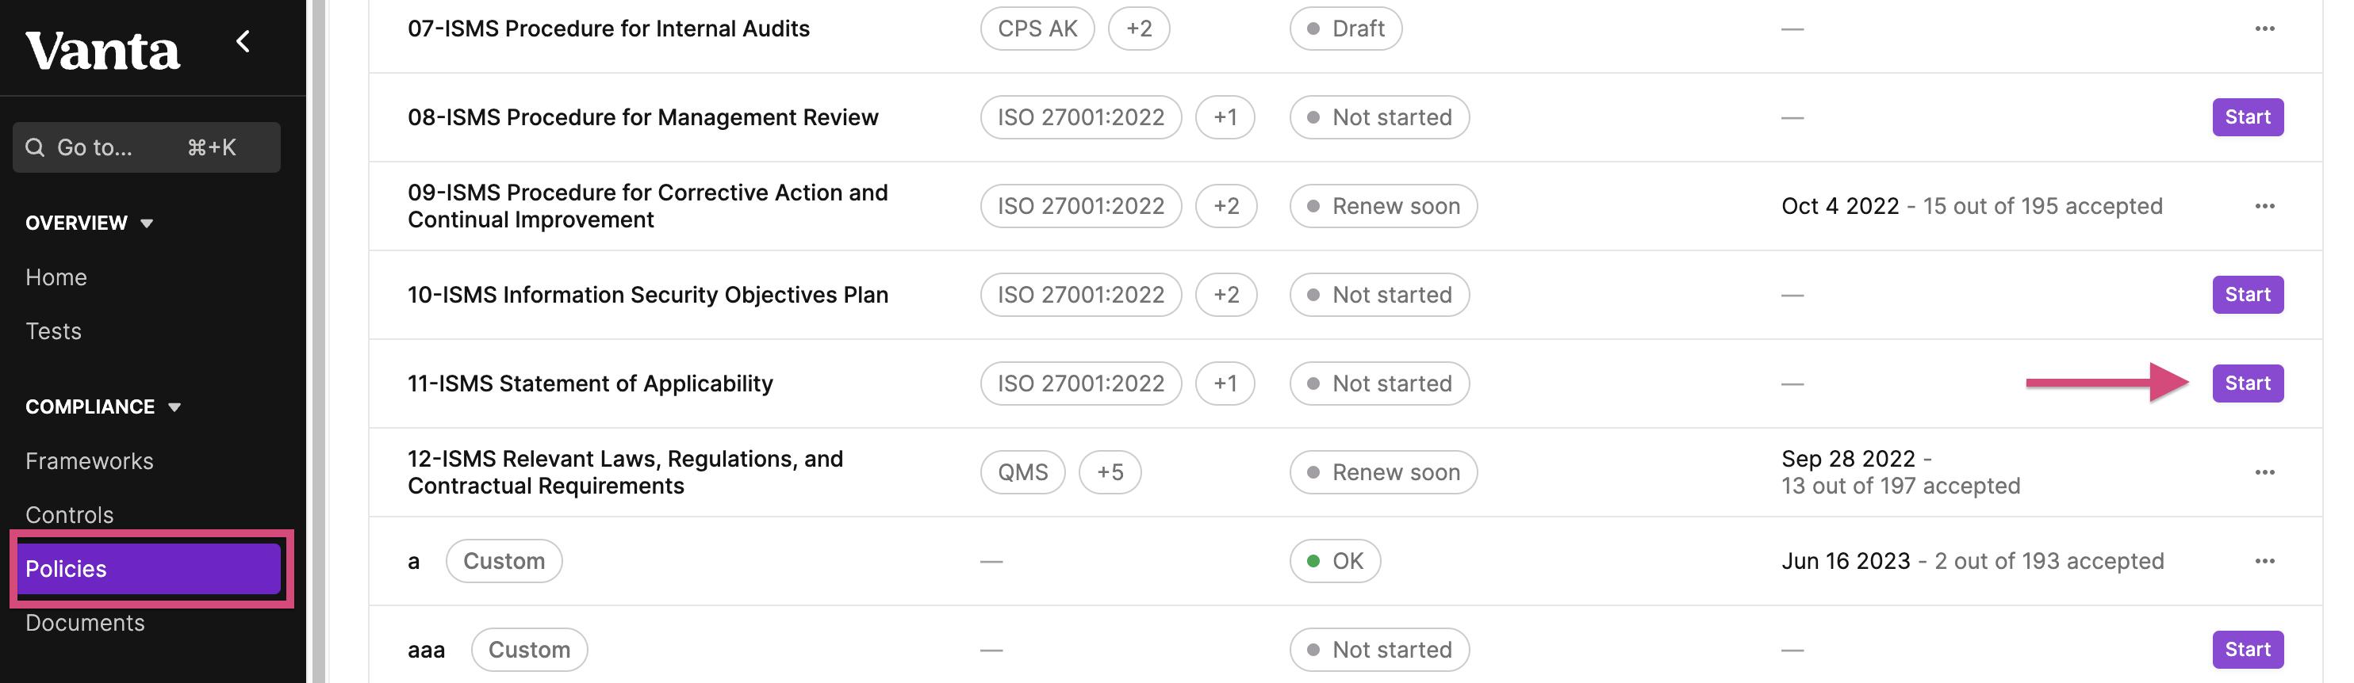Open 12-ISMS Relevant Laws, Regulations policy
This screenshot has height=683, width=2354.
point(625,472)
